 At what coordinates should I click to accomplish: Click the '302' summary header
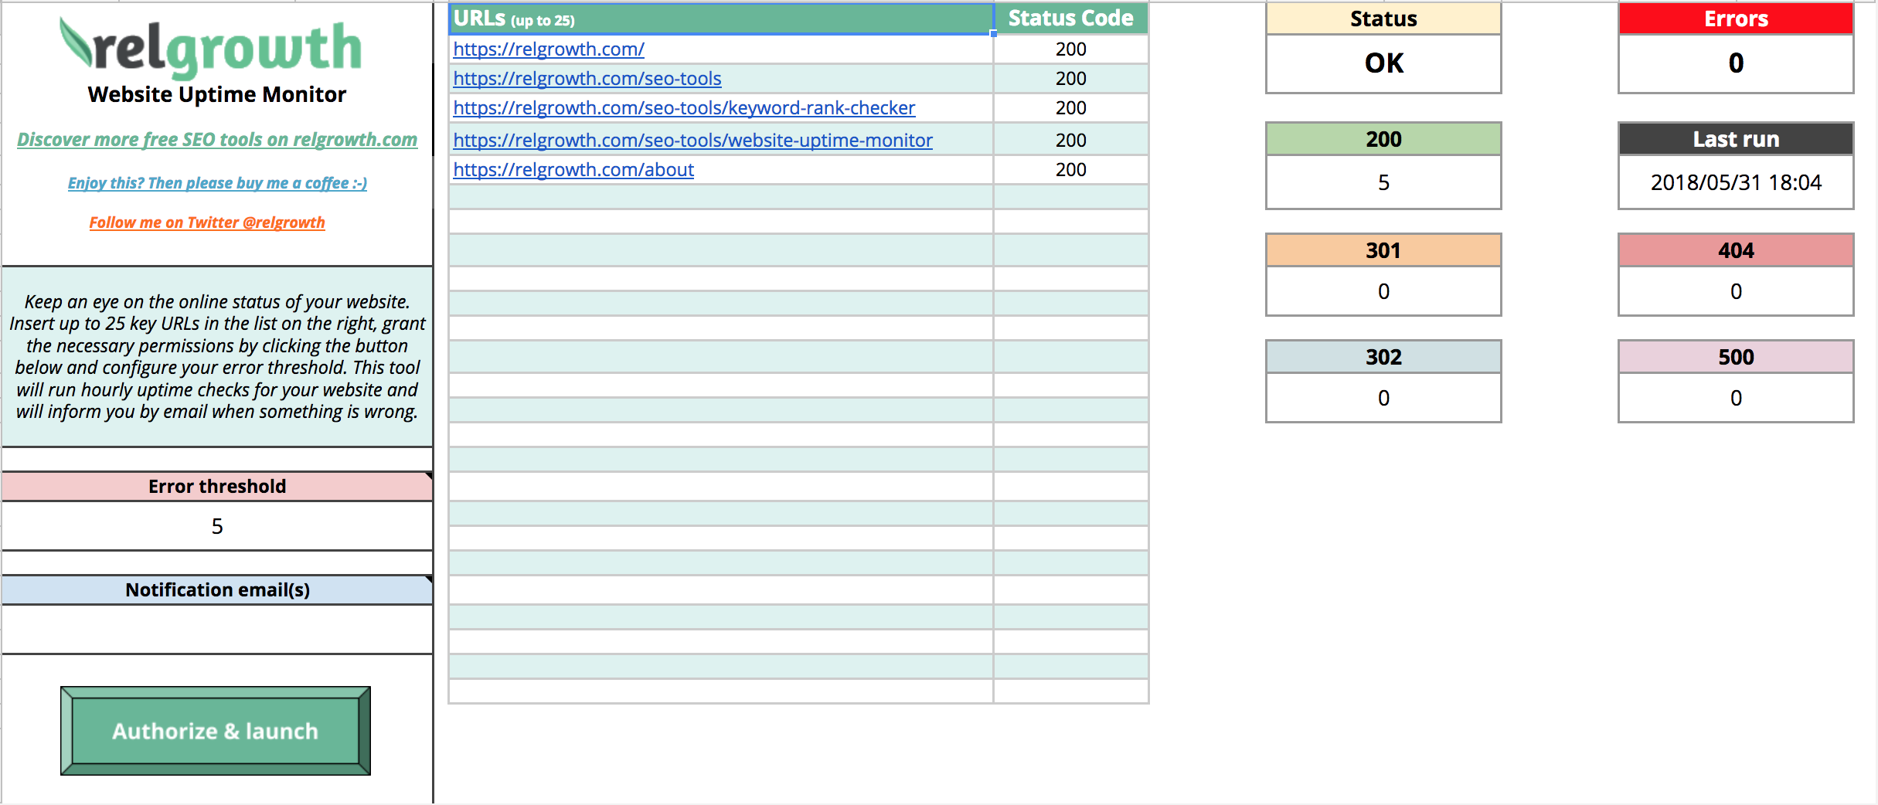[1383, 357]
